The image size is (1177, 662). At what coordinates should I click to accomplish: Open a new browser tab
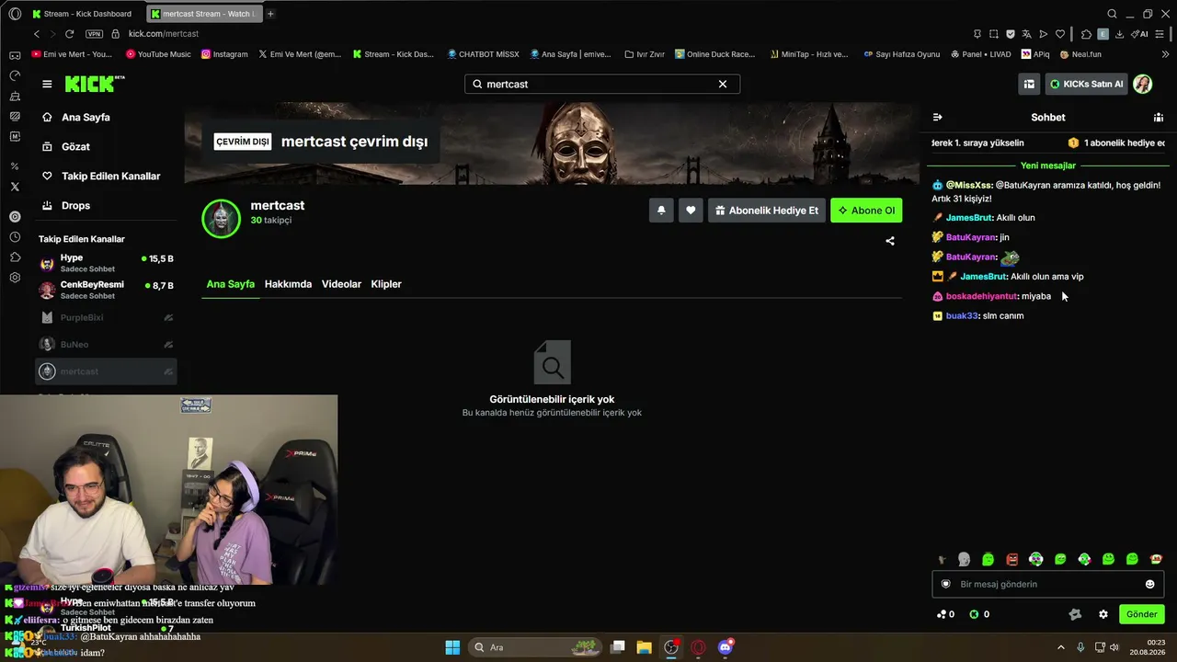click(x=270, y=14)
